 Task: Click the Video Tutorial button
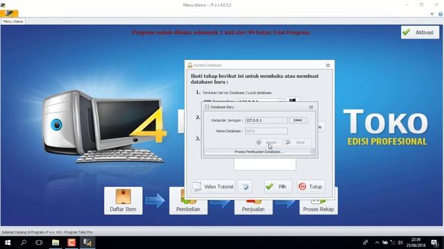(213, 187)
